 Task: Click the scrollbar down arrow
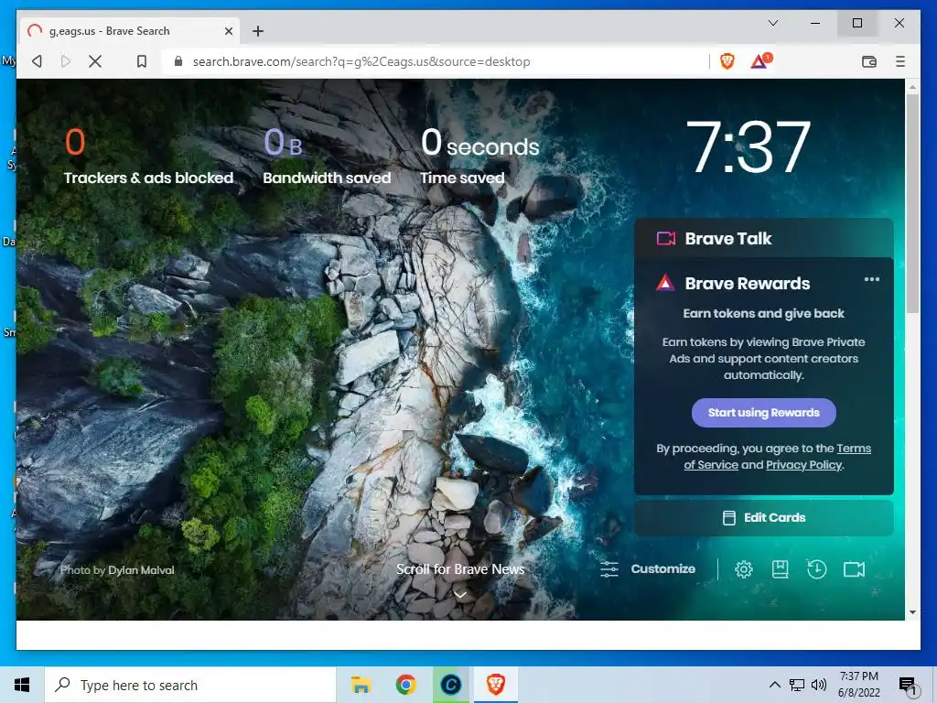coord(912,612)
